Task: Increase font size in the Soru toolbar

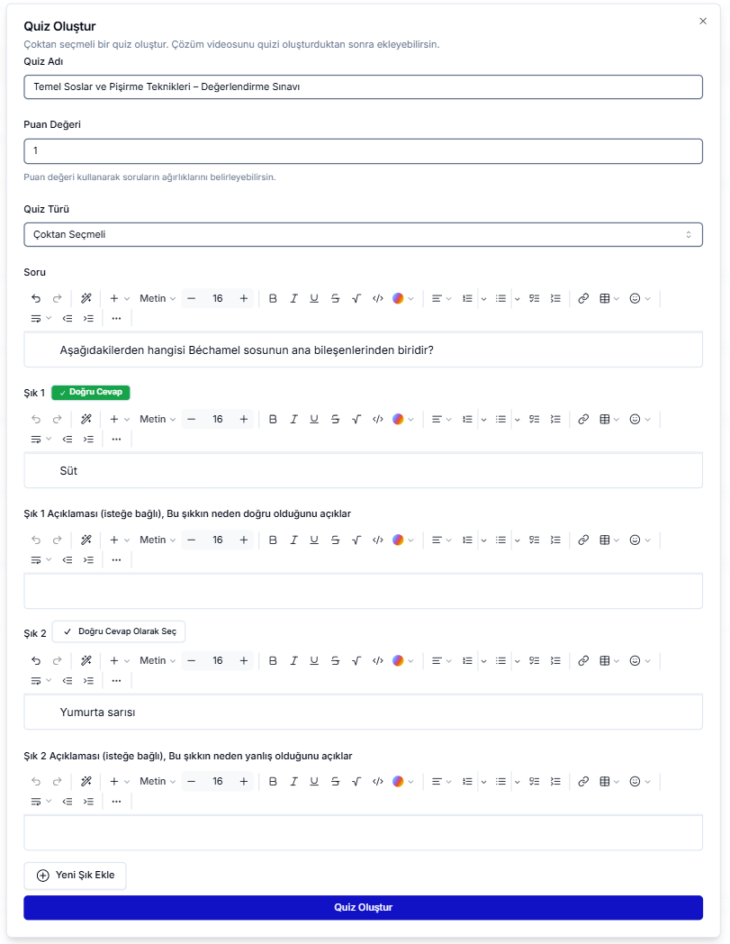Action: [x=244, y=298]
